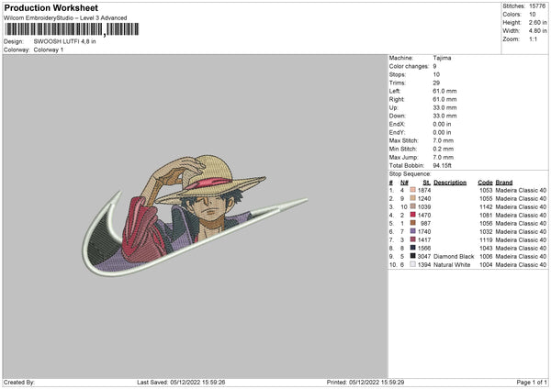The width and height of the screenshot is (551, 389).
Task: Click the Production Worksheet title
Action: coord(51,7)
